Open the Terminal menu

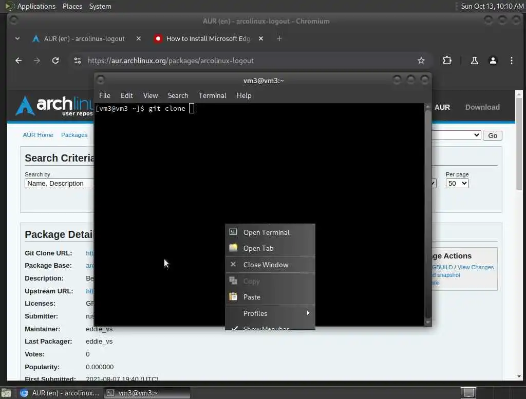pyautogui.click(x=212, y=96)
